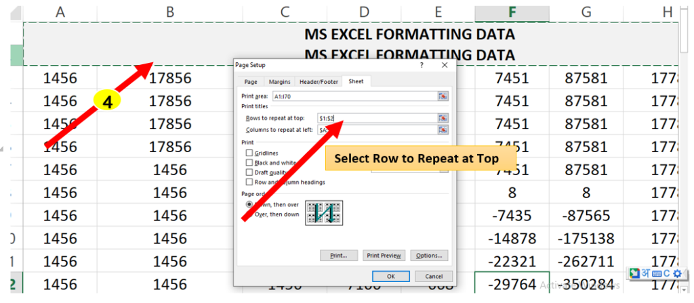Cancel the Page Setup dialog
The width and height of the screenshot is (694, 303).
click(x=434, y=276)
